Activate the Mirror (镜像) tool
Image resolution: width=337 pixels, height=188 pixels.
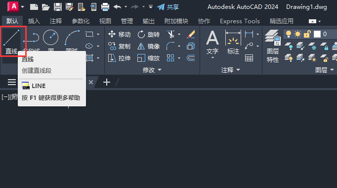[149, 46]
